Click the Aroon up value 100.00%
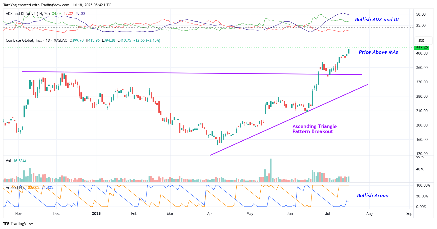Image resolution: width=437 pixels, height=229 pixels. 33,188
